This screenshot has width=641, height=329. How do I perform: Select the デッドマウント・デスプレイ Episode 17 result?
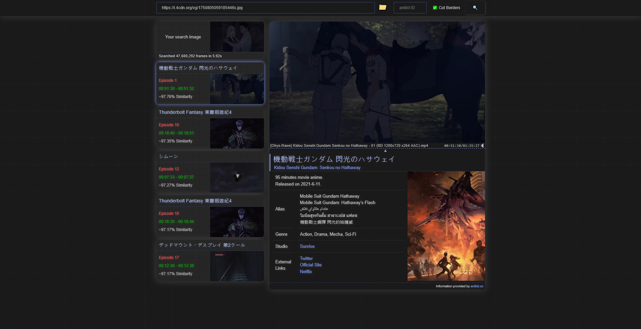pos(210,260)
